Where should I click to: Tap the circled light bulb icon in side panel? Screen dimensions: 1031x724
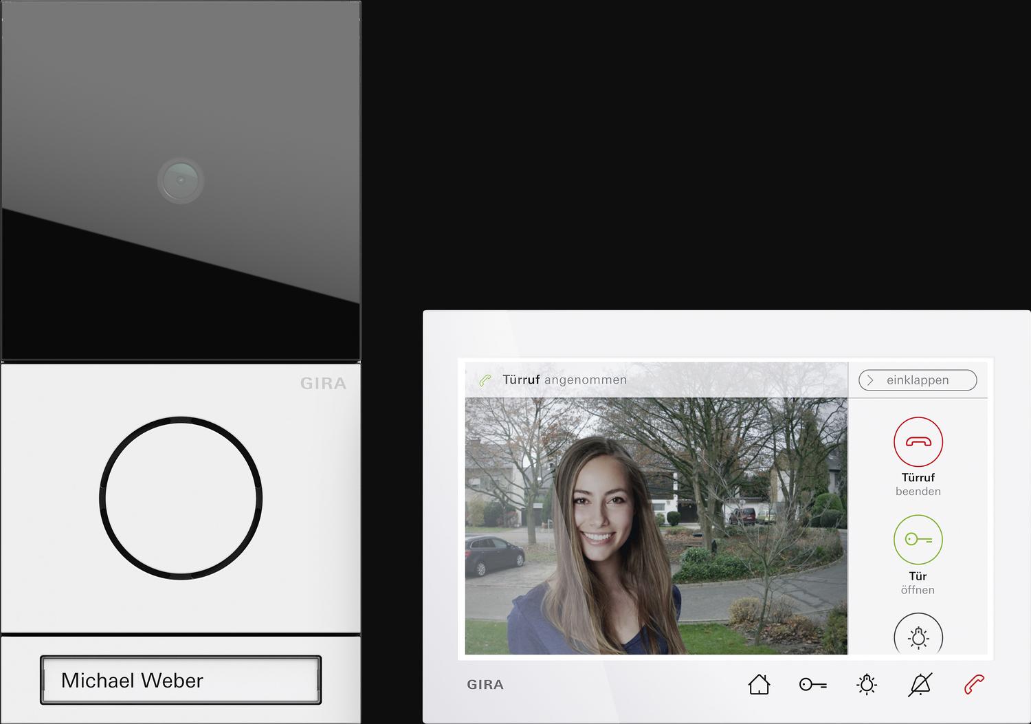[x=918, y=637]
